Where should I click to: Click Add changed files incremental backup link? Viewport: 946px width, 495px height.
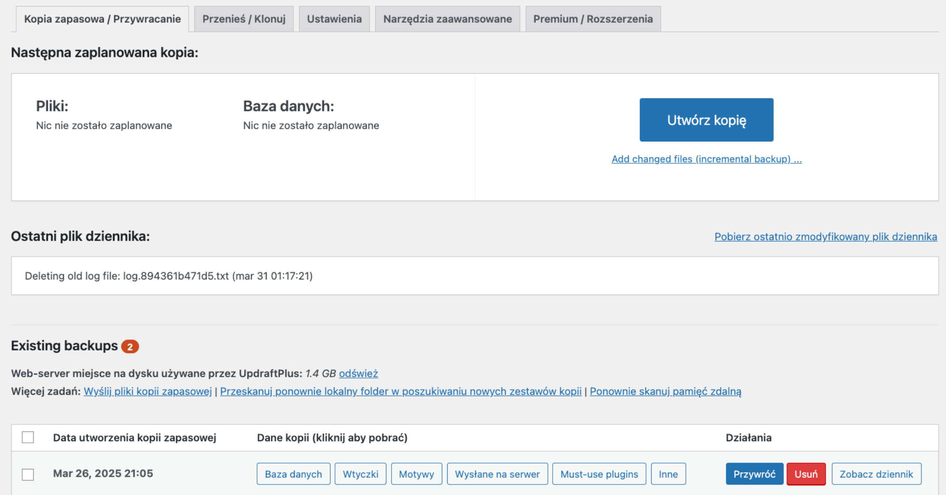(706, 159)
